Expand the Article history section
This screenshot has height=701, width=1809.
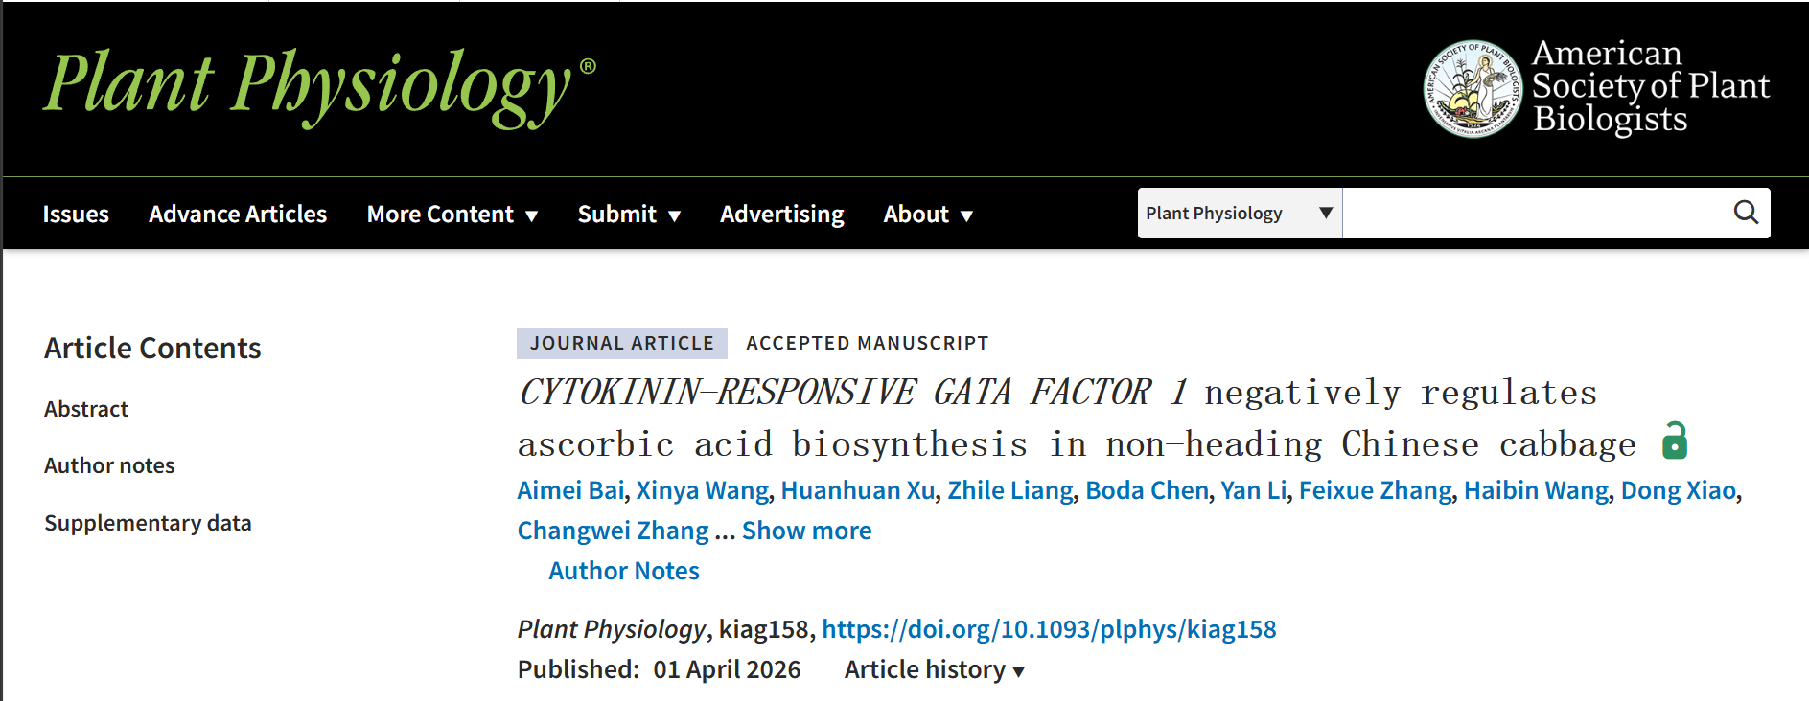point(934,669)
